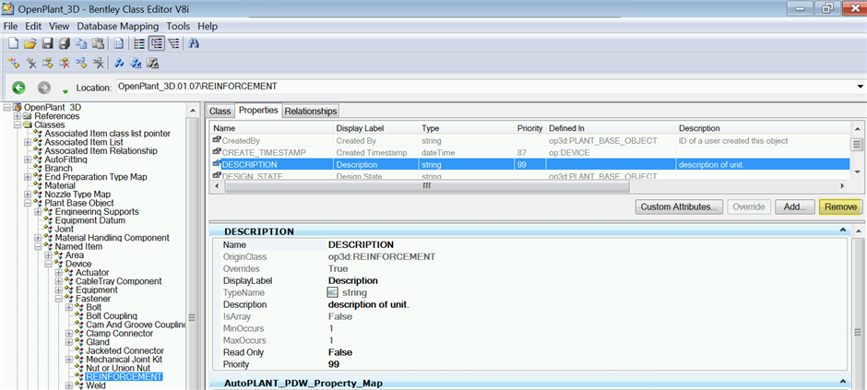Save the current schema
The width and height of the screenshot is (867, 390).
[x=48, y=43]
